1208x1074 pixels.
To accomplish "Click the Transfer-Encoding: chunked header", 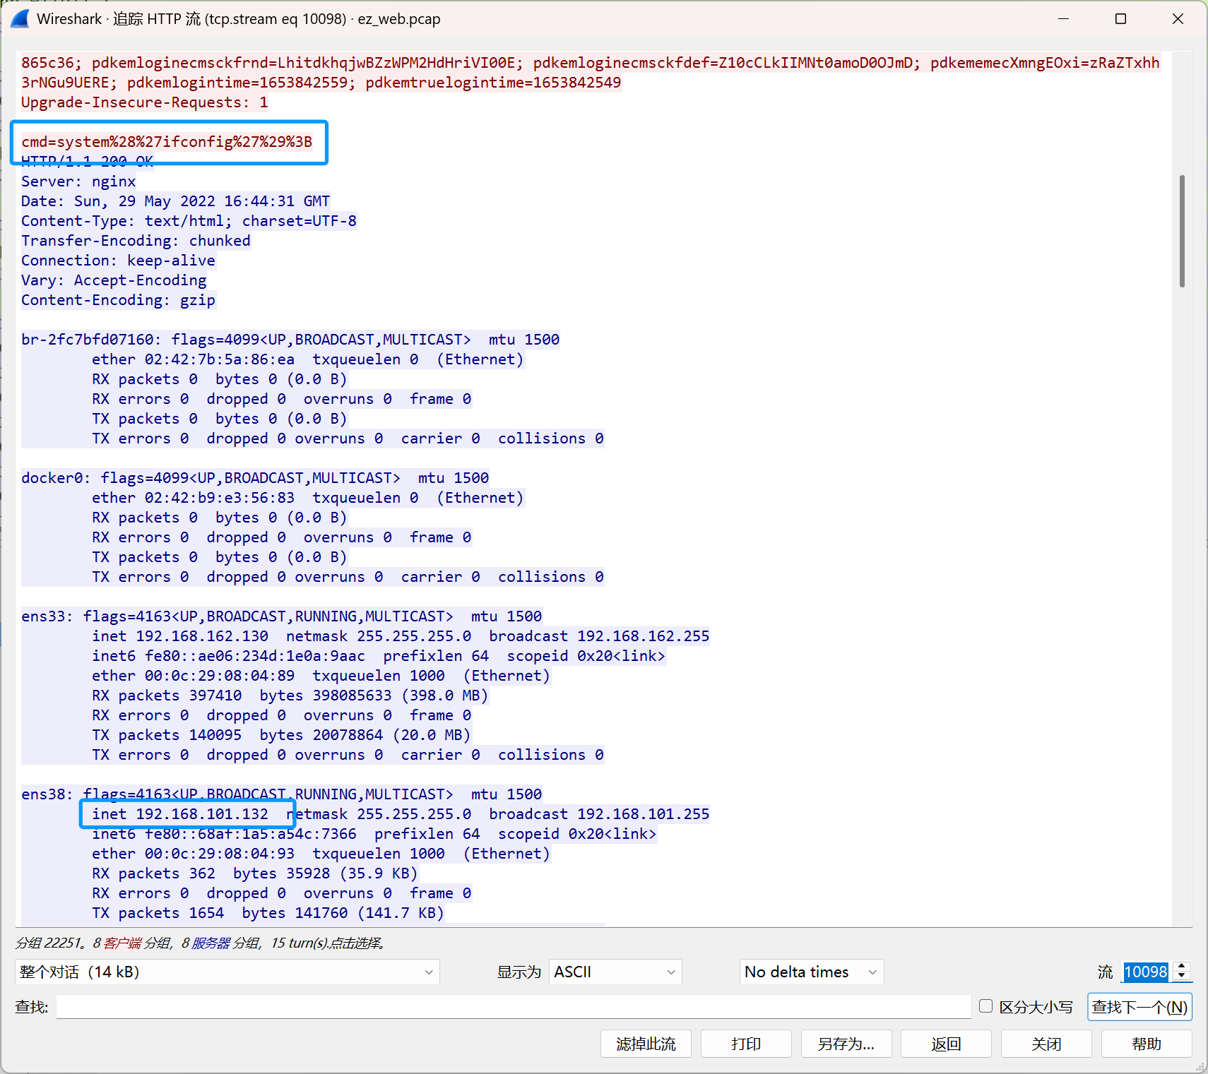I will coord(136,241).
